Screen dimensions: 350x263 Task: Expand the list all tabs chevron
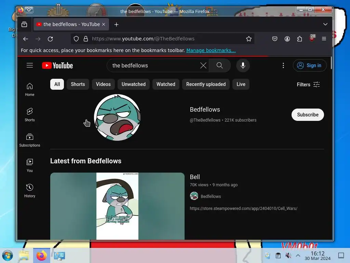coord(325,24)
